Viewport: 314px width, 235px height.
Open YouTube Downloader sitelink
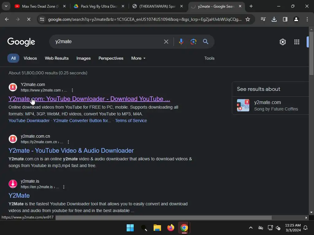pos(29,121)
